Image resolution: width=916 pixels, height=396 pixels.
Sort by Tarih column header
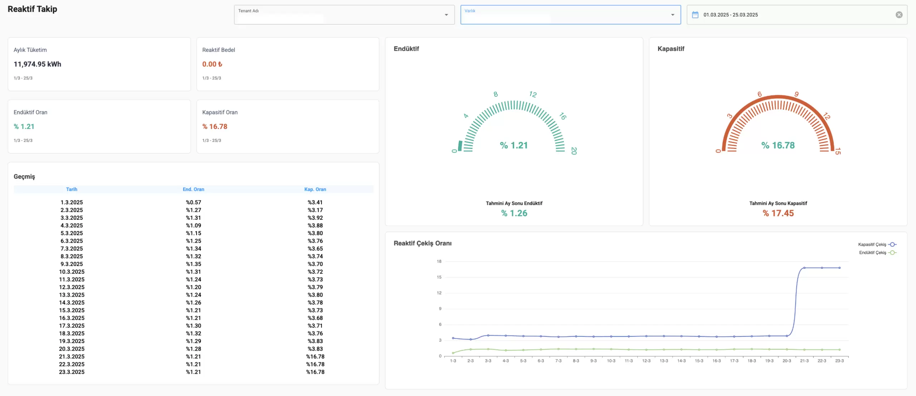pos(72,189)
